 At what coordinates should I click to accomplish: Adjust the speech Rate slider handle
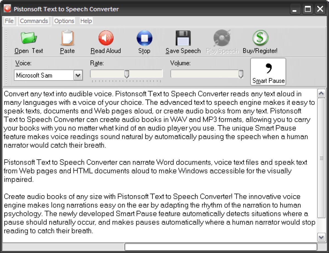coord(127,74)
